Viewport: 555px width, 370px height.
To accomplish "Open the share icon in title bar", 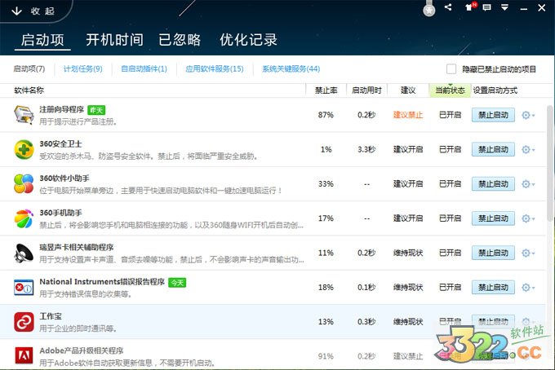I will pos(448,7).
